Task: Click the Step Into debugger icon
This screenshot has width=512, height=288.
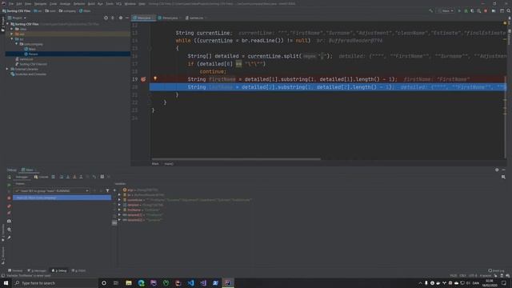Action: pyautogui.click(x=68, y=177)
